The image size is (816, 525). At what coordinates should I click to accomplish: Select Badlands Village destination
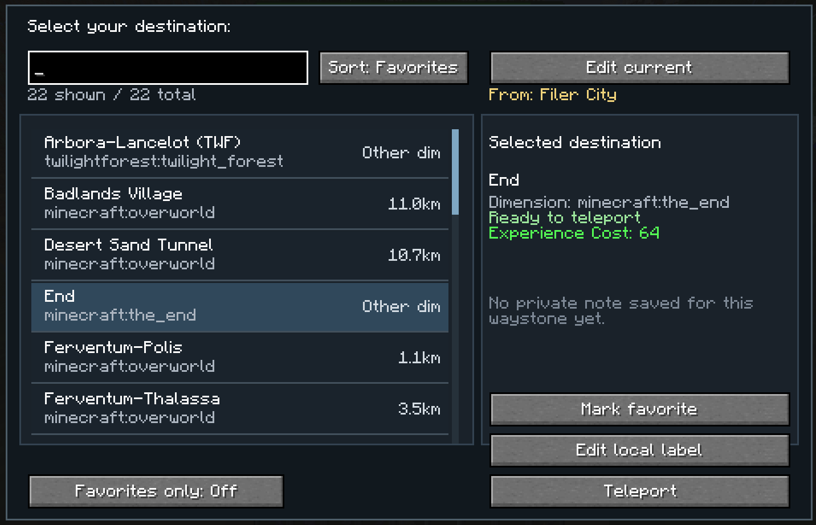[x=240, y=204]
